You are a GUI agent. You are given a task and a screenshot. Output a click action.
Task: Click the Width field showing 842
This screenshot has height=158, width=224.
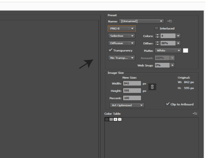click(x=132, y=83)
